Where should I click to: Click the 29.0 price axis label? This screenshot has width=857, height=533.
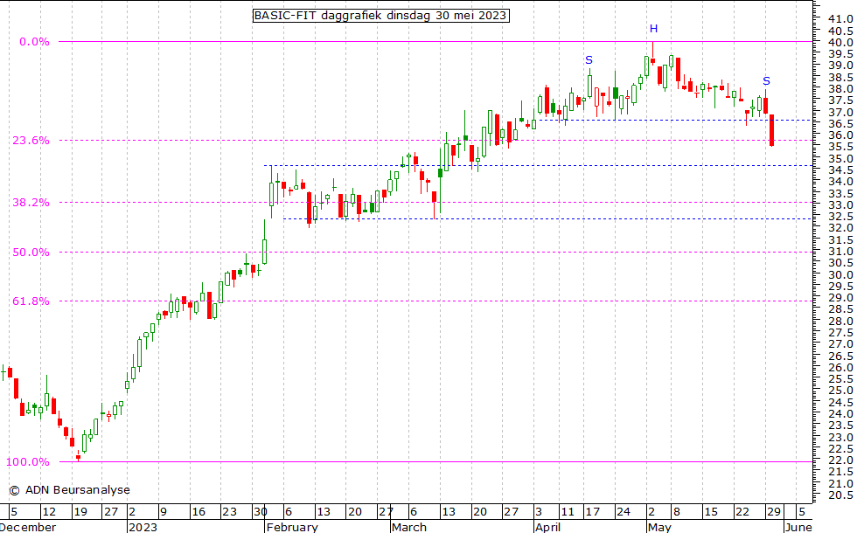pyautogui.click(x=840, y=298)
